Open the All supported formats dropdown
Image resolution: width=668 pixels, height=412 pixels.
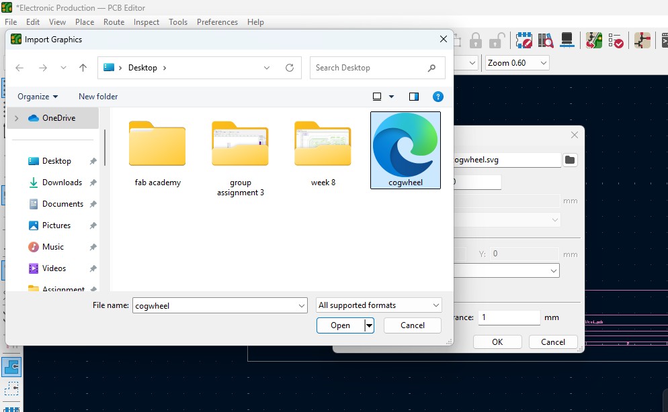tap(379, 305)
